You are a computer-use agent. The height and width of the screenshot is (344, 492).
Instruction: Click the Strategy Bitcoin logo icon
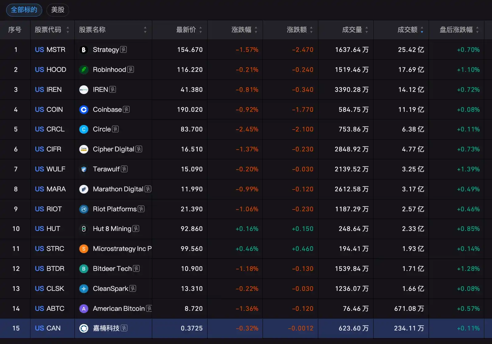point(84,50)
